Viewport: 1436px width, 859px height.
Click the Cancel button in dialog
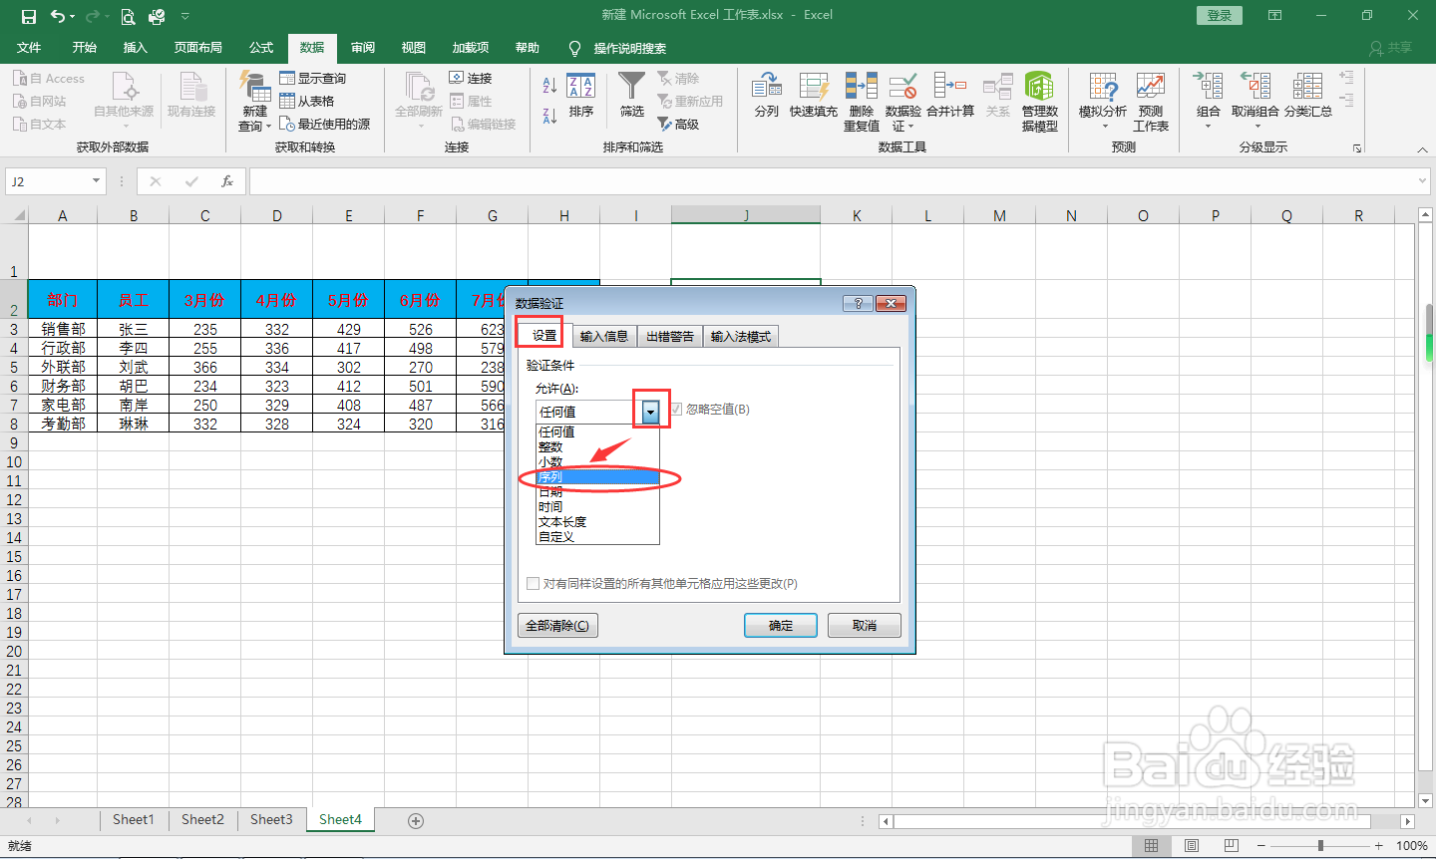865,626
